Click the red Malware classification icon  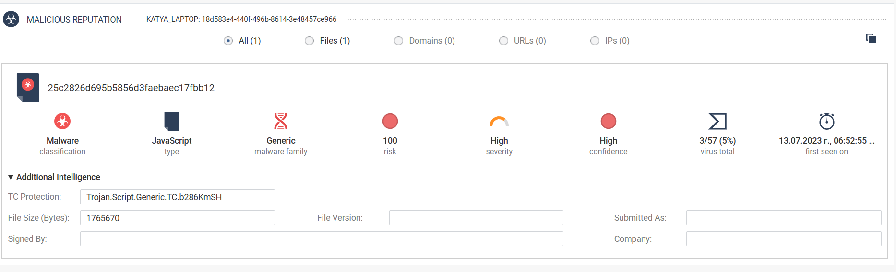[x=62, y=121]
